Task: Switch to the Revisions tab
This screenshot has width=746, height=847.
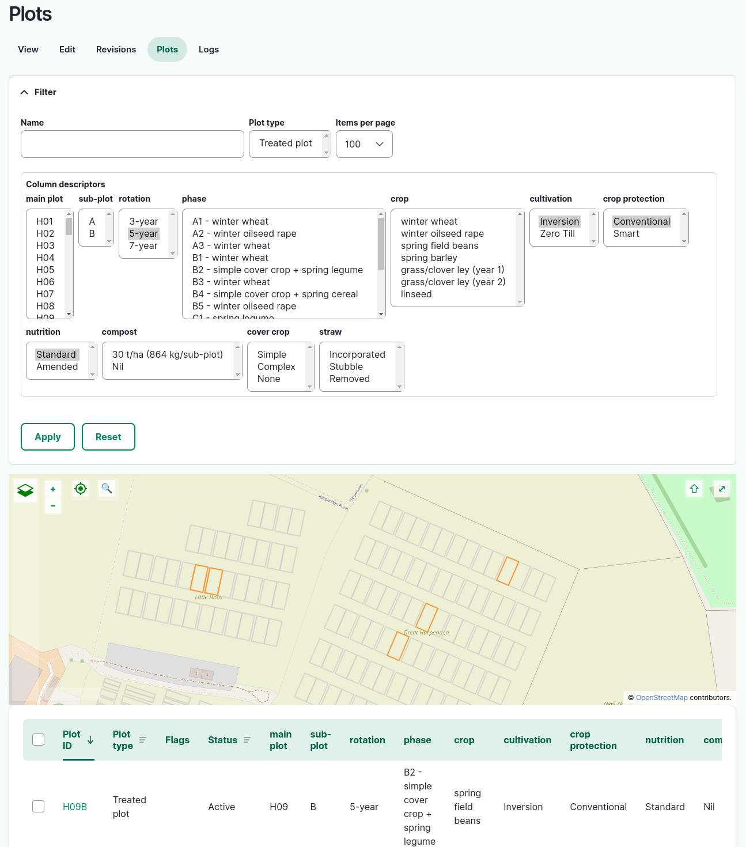Action: click(116, 50)
